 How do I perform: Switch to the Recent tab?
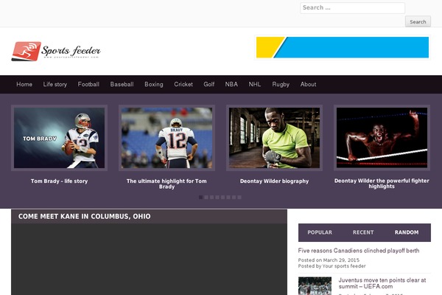[x=363, y=232]
